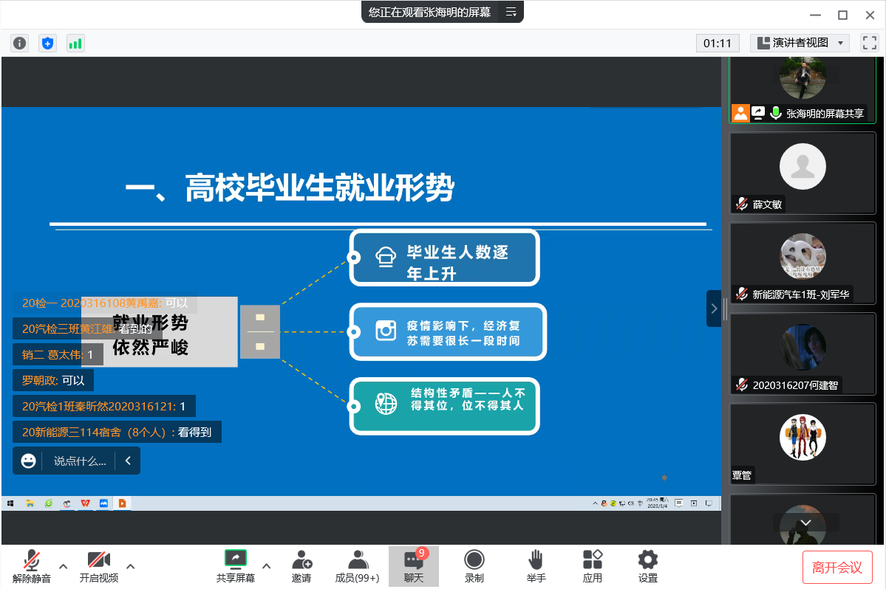
Task: Check network signal strength icon
Action: click(x=75, y=44)
